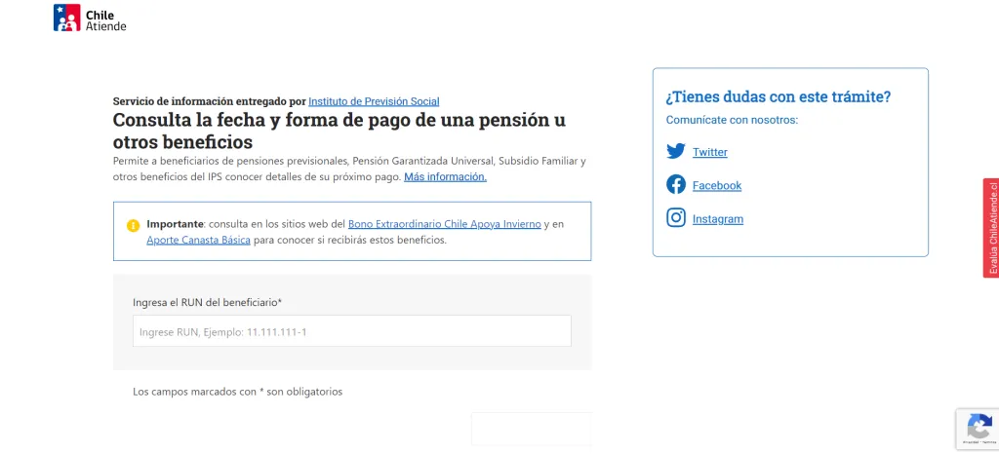999x454 pixels.
Task: Open the Facebook text link
Action: point(716,185)
